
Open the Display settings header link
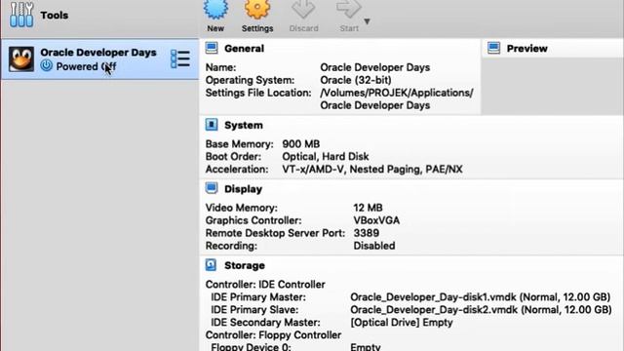[243, 189]
